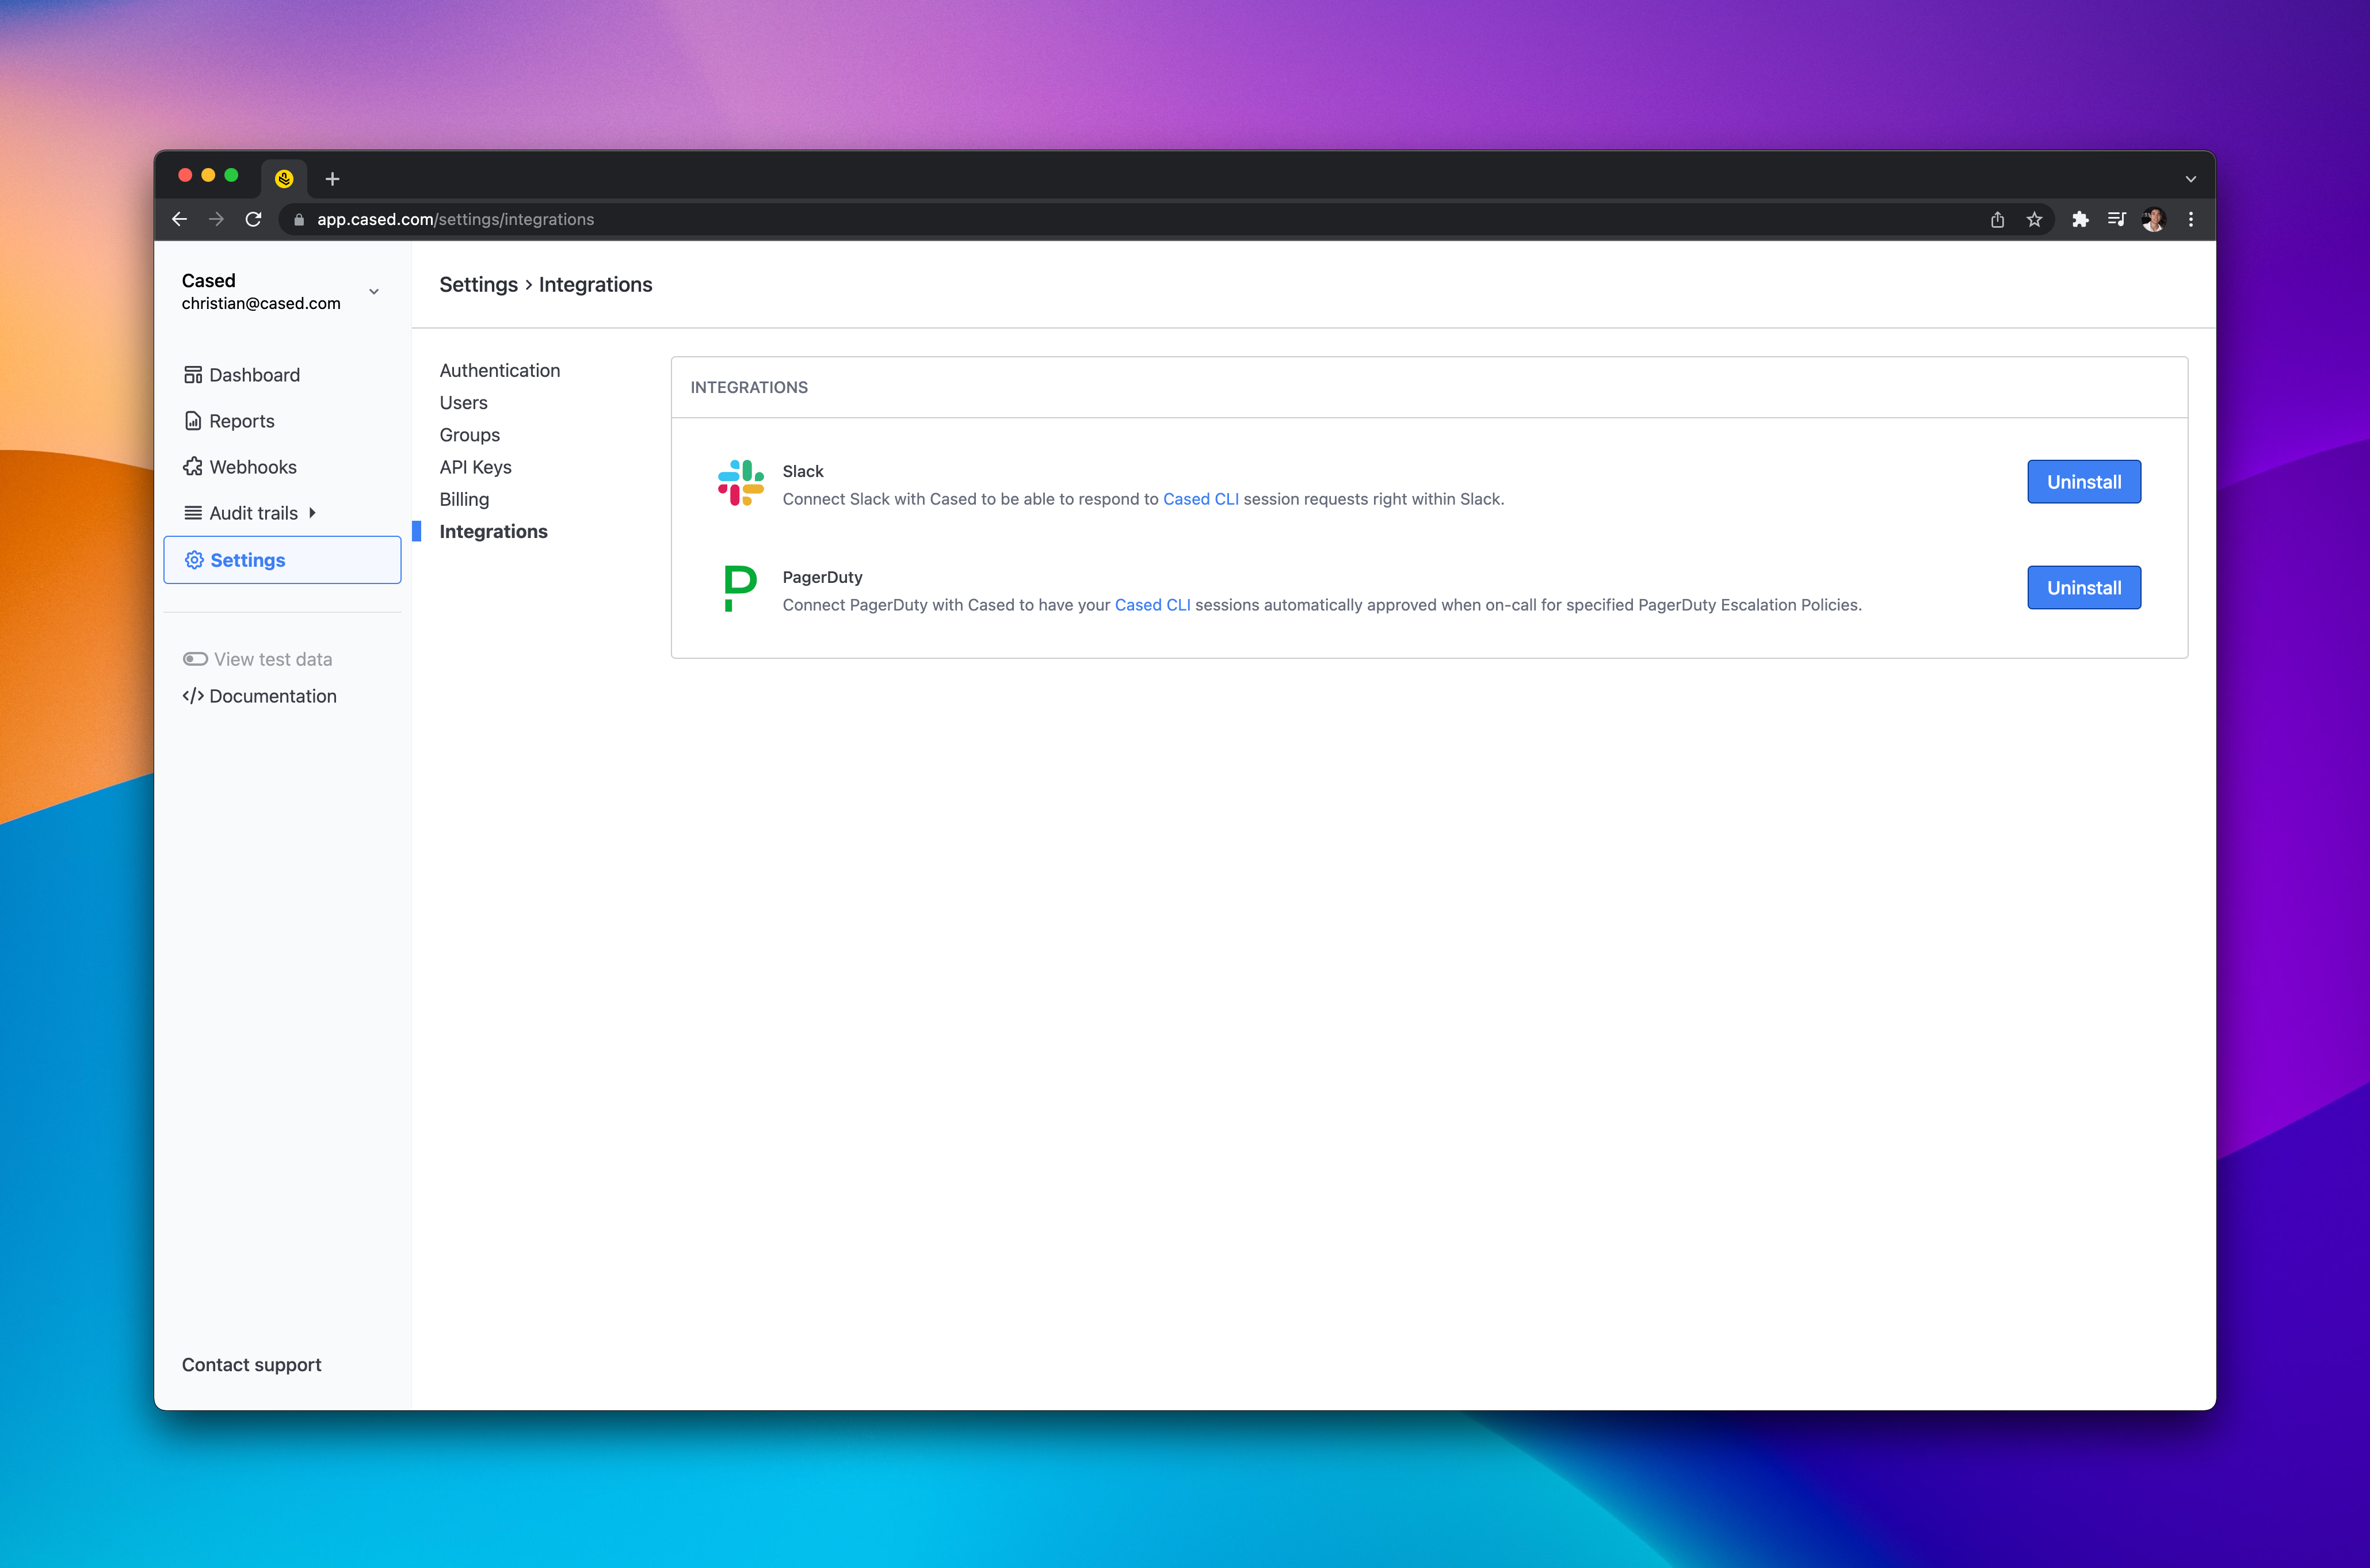Toggle View test data switch

click(195, 659)
